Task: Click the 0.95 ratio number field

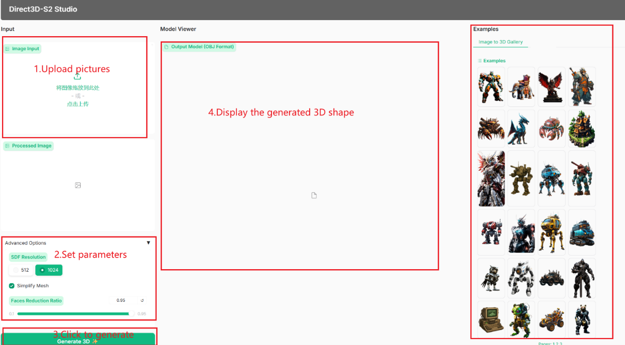Action: coord(121,300)
